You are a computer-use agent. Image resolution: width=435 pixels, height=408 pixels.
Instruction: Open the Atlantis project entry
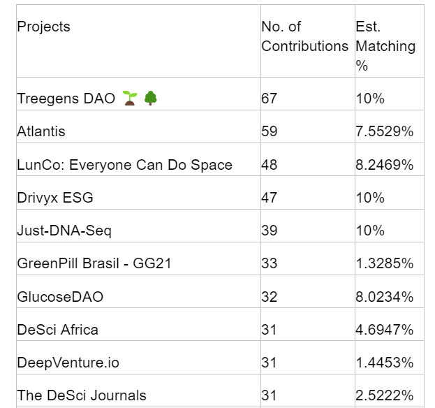coord(41,131)
